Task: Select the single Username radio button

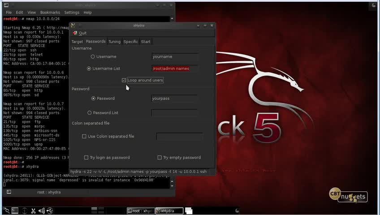Action: [93, 56]
